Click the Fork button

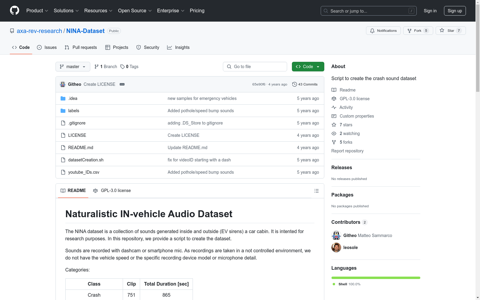[418, 31]
